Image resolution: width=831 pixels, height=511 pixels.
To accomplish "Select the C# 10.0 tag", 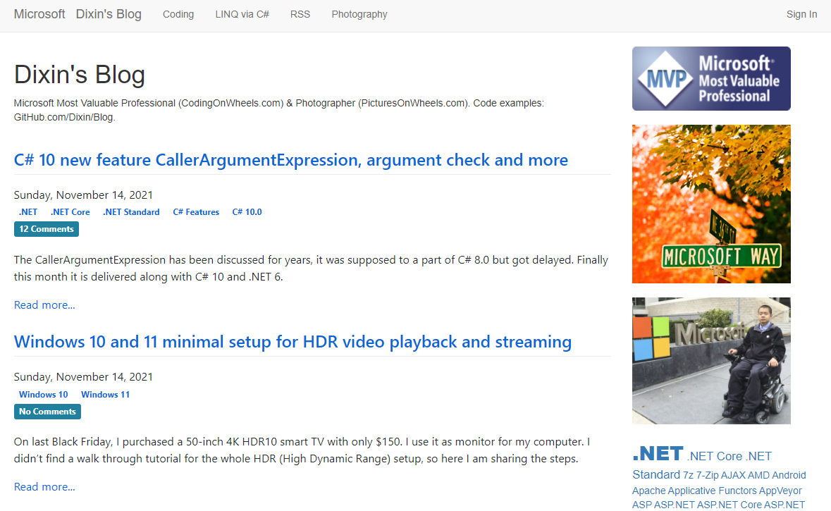I will click(247, 212).
